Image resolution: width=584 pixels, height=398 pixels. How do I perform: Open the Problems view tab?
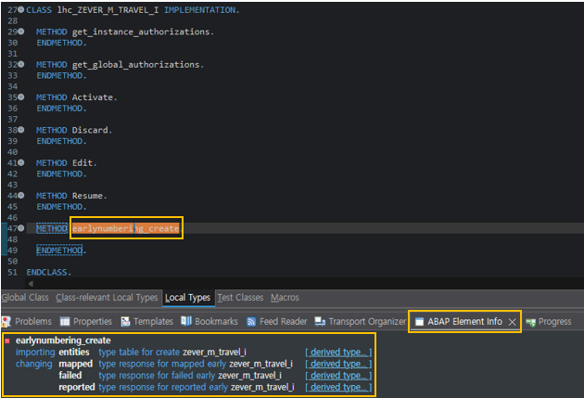tap(27, 321)
